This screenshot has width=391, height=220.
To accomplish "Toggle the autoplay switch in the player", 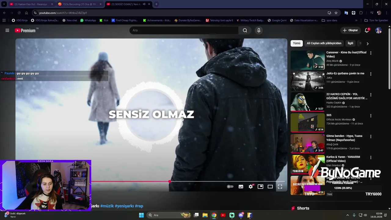I will (x=230, y=186).
